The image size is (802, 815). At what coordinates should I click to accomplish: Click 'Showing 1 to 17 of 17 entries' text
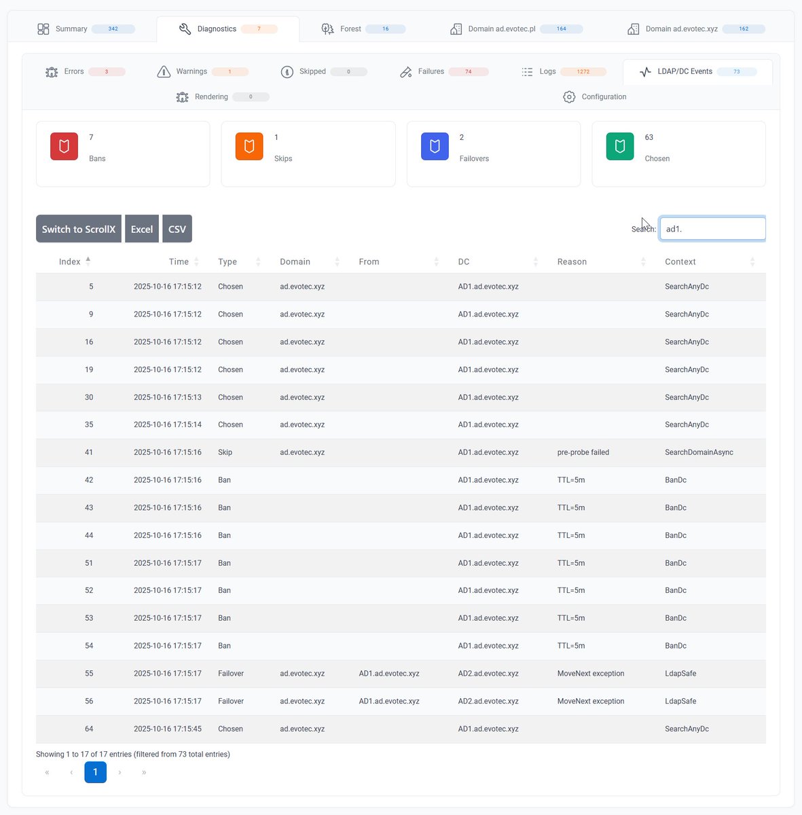(x=84, y=755)
